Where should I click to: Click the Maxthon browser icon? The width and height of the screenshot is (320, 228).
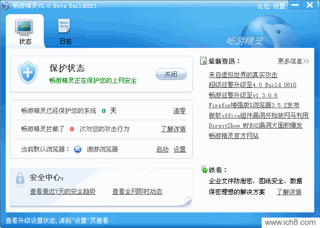click(78, 149)
